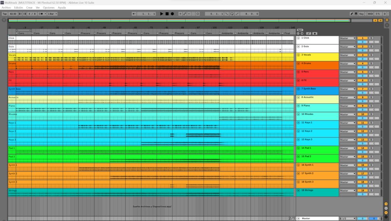Click the Set locator button
This screenshot has height=221, width=391.
(x=300, y=30)
